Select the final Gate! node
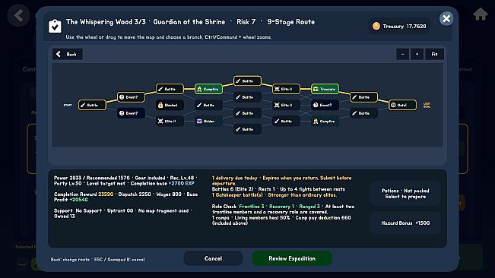This screenshot has height=278, width=495. (x=402, y=105)
